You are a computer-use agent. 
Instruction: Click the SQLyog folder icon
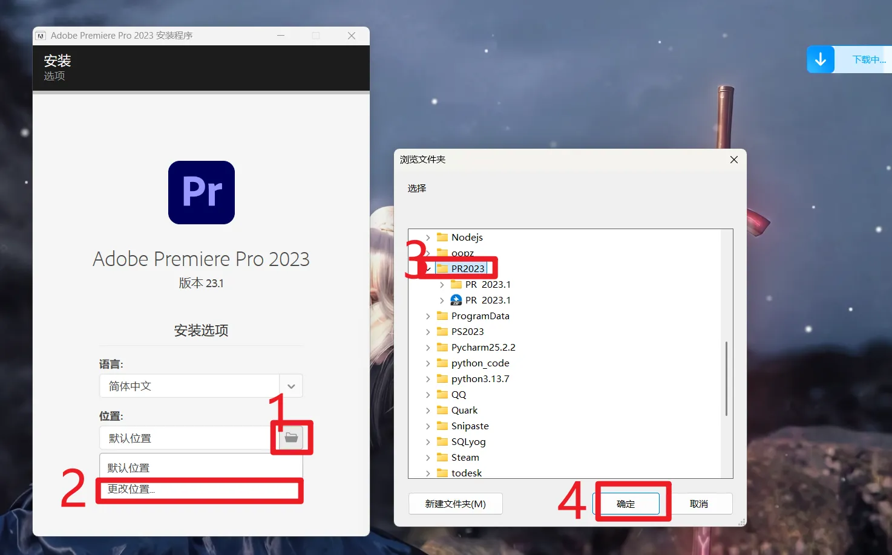click(x=442, y=441)
